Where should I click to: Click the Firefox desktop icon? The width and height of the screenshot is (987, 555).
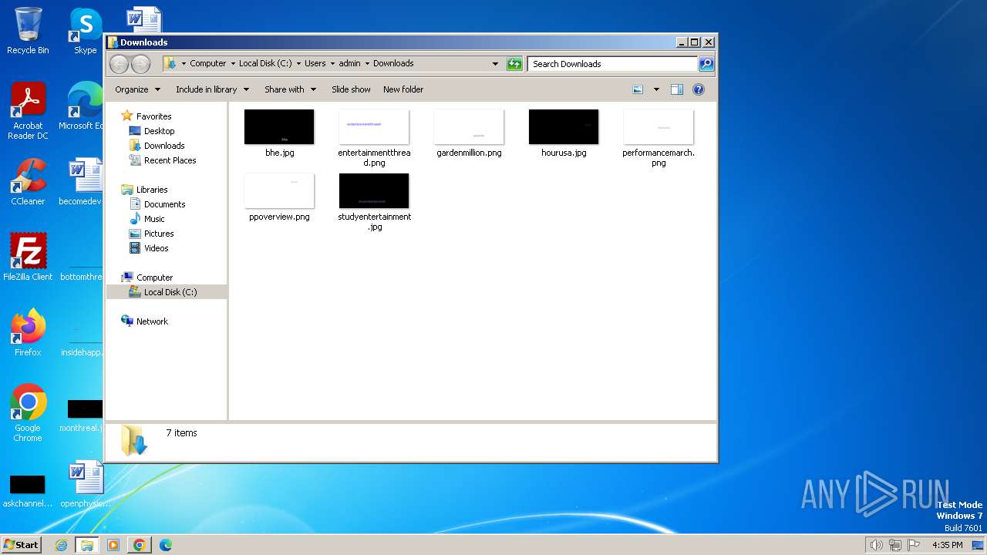[x=28, y=333]
